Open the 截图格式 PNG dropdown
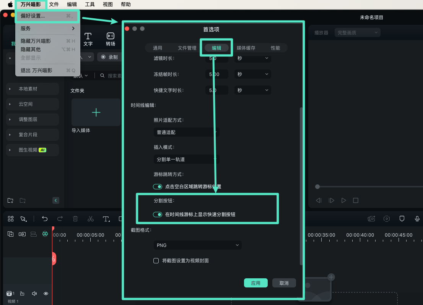The image size is (423, 305). tap(197, 245)
